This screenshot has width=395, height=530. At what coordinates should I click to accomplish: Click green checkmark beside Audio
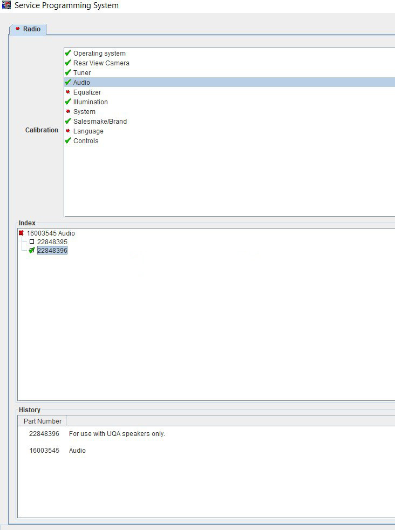pos(68,82)
